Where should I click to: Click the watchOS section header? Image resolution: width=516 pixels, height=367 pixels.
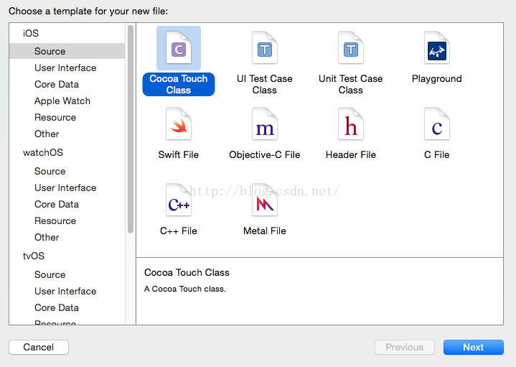[x=43, y=152]
